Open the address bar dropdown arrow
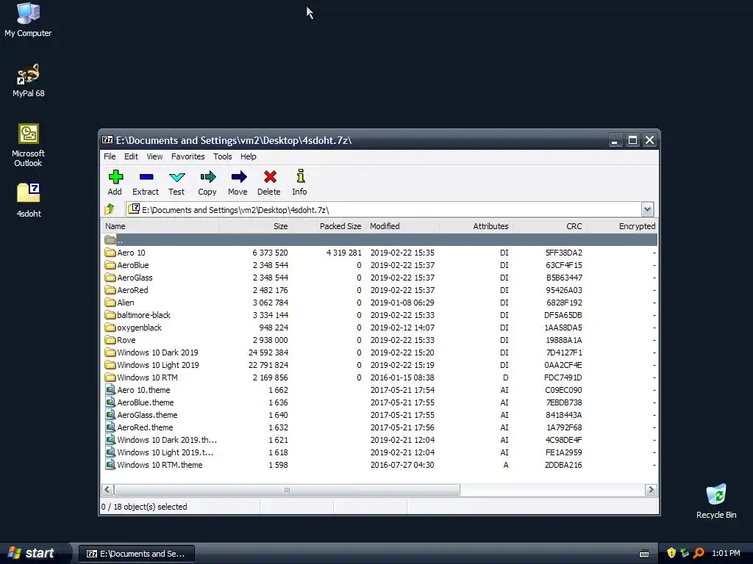Screen dimensions: 753x564 coord(647,209)
